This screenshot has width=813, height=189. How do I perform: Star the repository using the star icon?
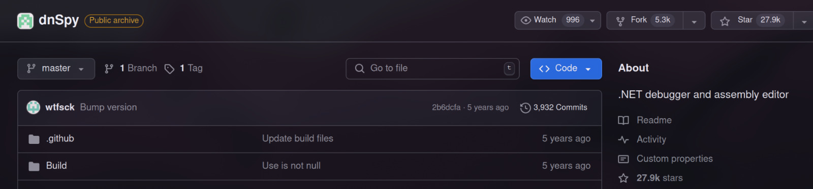coord(725,21)
